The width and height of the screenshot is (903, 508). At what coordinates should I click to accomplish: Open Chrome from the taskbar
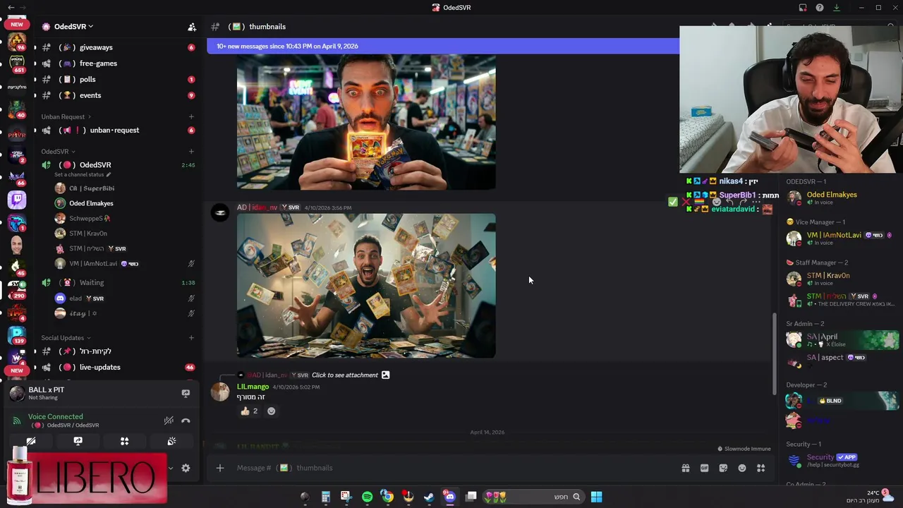387,497
